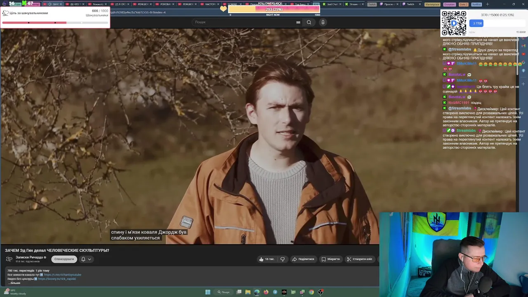Open Windows Start menu
Viewport: 528px width, 297px height.
point(208,292)
